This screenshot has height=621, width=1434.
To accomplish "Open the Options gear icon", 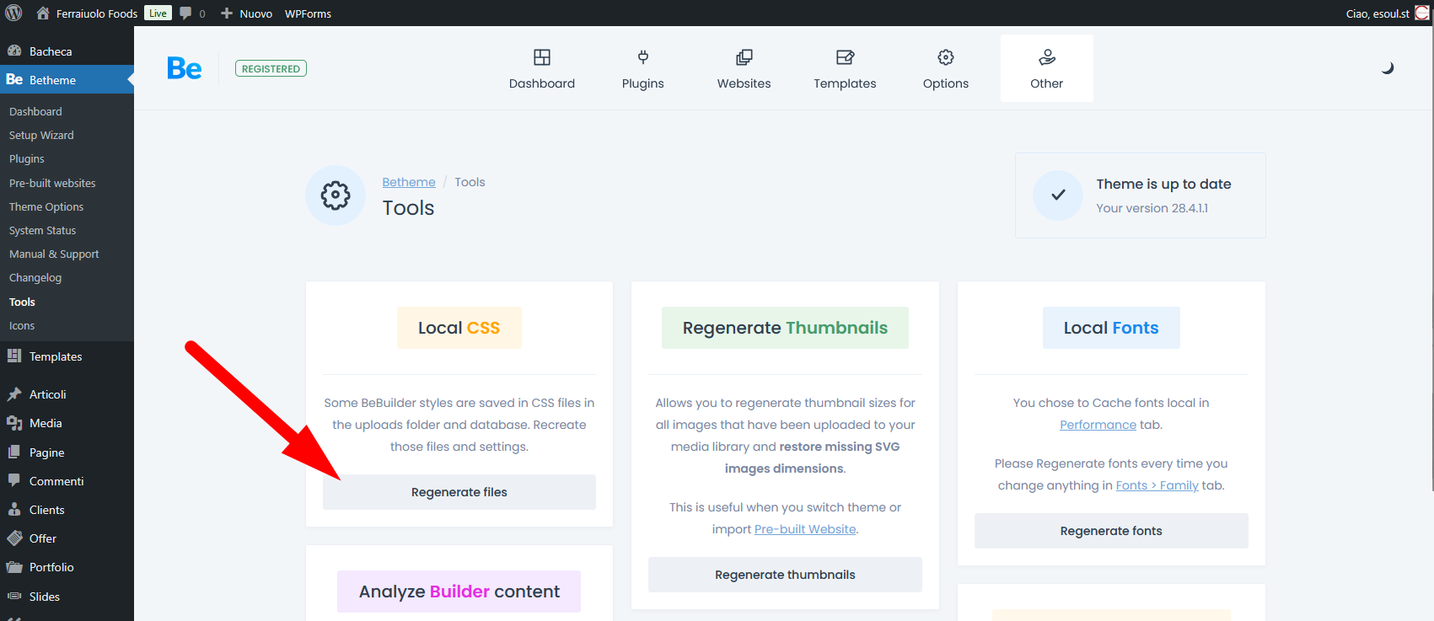I will 946,57.
